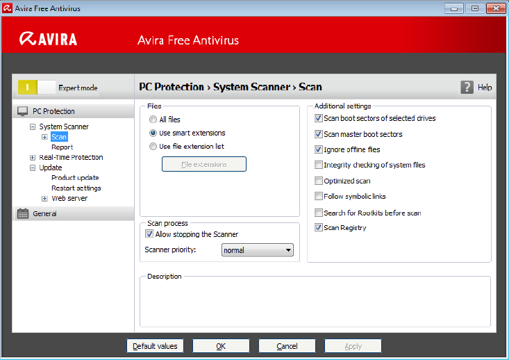Expand the Real-Time Protection node
The image size is (509, 360).
[33, 158]
